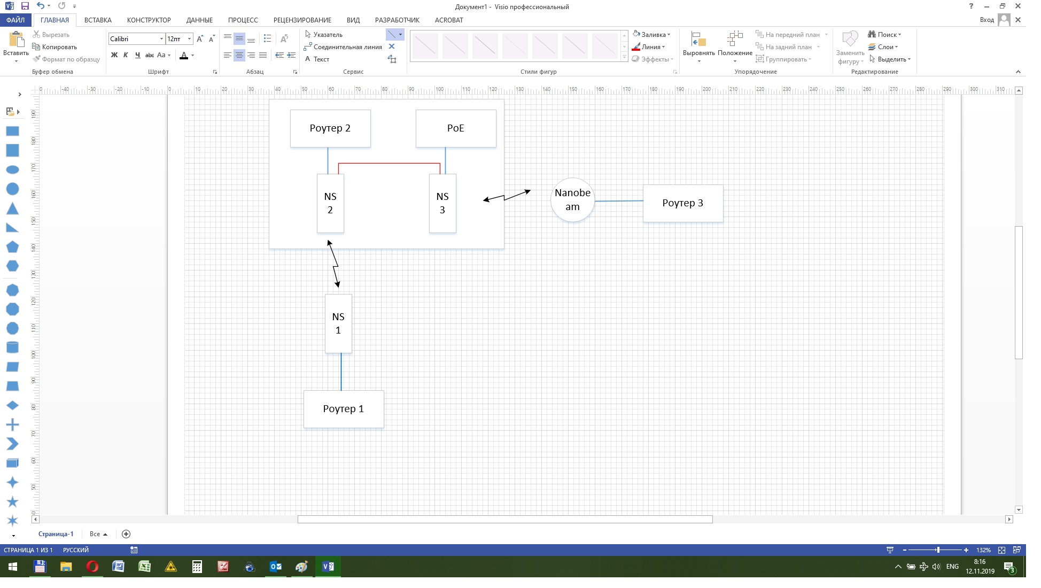This screenshot has width=1041, height=588.
Task: Click the Вставить paste icon
Action: [16, 40]
